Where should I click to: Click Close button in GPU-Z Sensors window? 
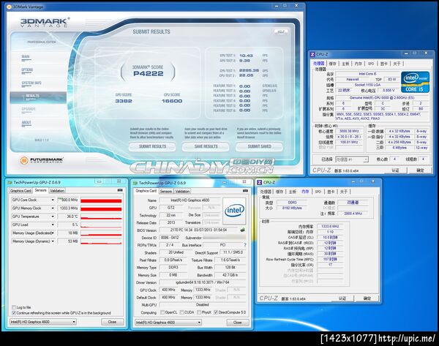pyautogui.click(x=112, y=322)
